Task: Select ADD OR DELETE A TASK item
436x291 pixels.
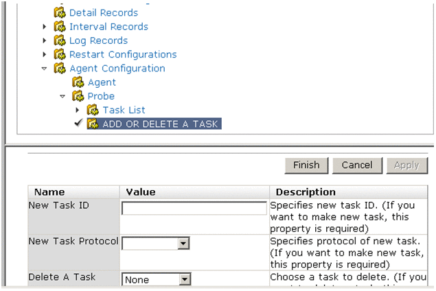Action: click(x=161, y=124)
